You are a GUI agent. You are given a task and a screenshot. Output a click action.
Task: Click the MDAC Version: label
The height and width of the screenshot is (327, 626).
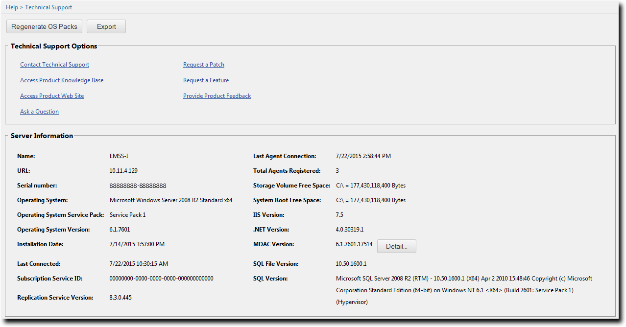click(x=274, y=244)
